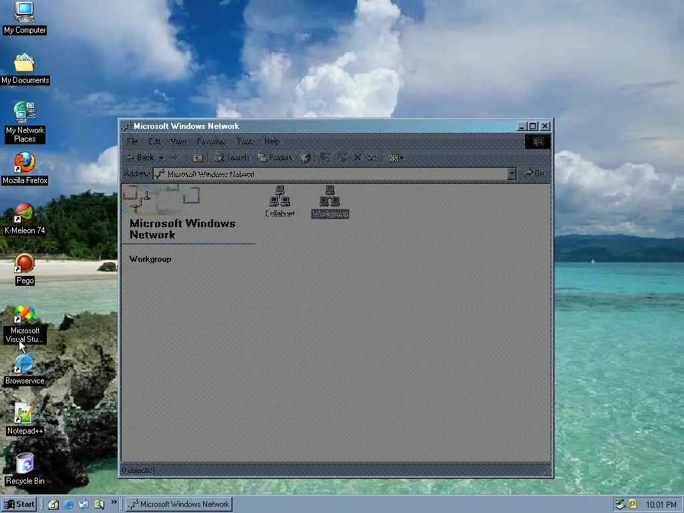Click the 10:01 PM clock
This screenshot has width=684, height=513.
tap(661, 505)
